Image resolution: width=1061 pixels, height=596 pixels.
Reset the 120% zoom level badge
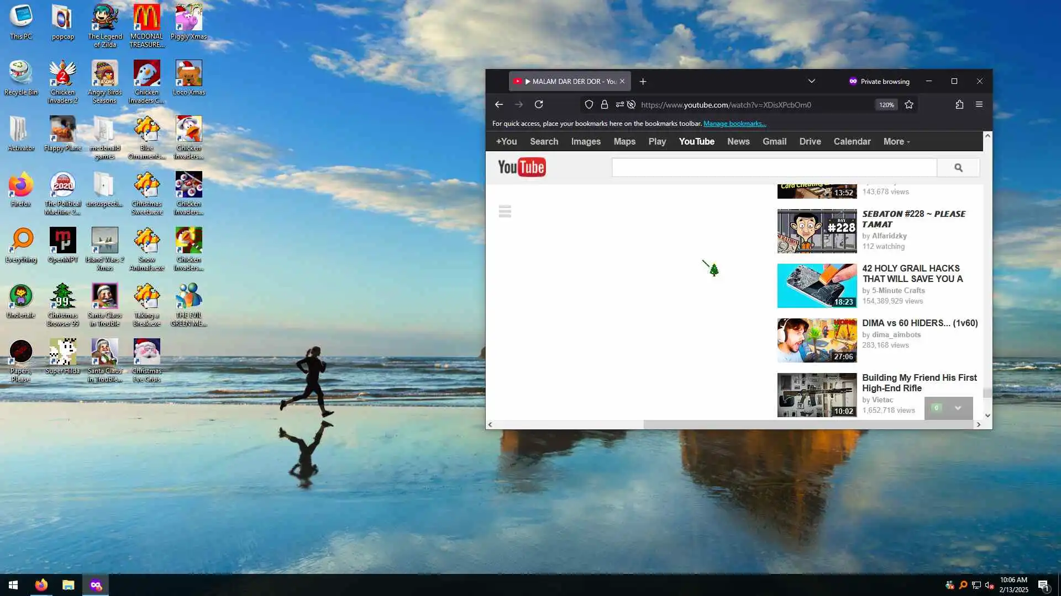click(x=886, y=105)
